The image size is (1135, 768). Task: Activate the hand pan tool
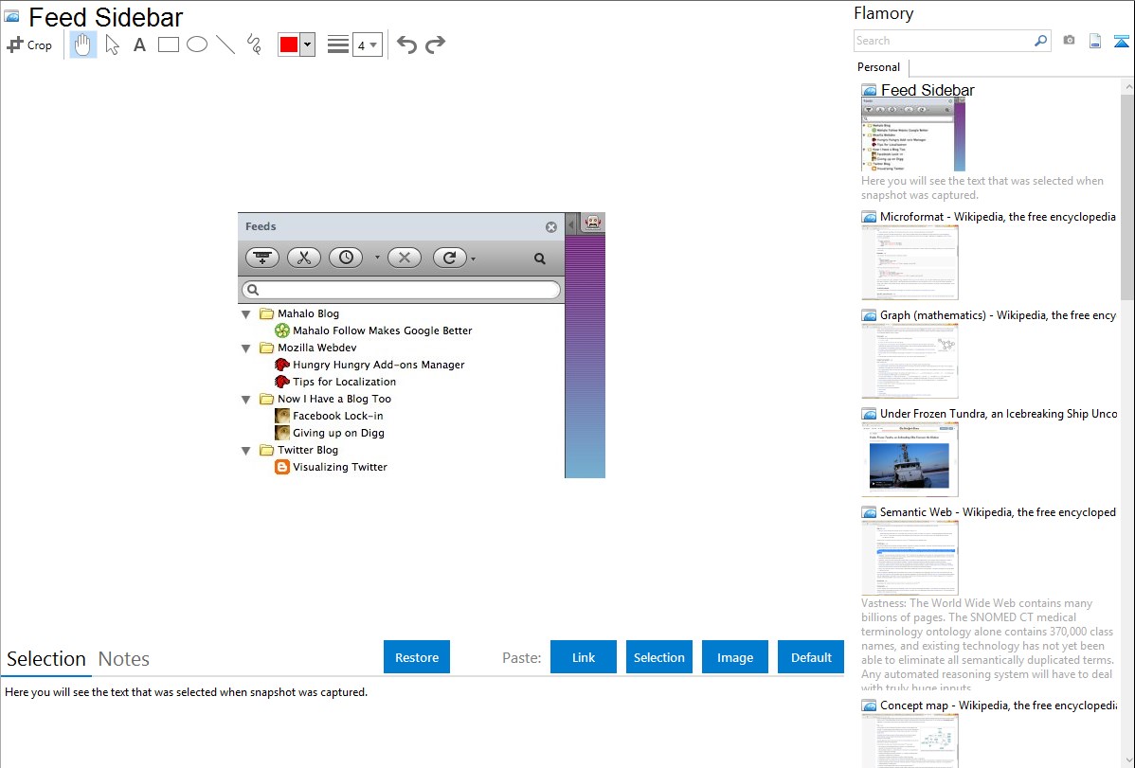coord(83,45)
